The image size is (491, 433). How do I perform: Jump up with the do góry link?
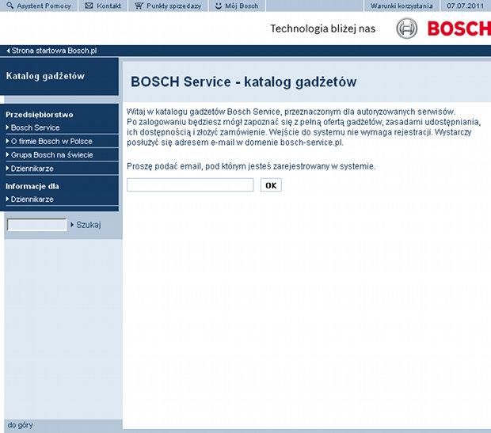[x=21, y=425]
